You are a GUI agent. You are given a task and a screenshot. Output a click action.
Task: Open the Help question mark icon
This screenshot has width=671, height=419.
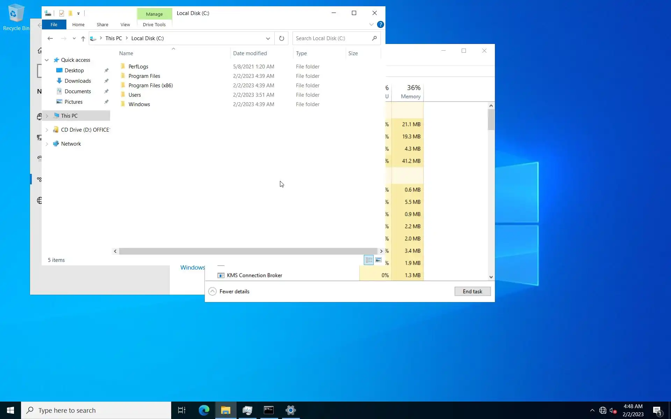[380, 24]
